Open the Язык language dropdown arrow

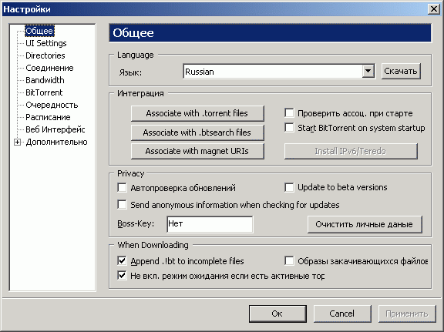click(368, 71)
